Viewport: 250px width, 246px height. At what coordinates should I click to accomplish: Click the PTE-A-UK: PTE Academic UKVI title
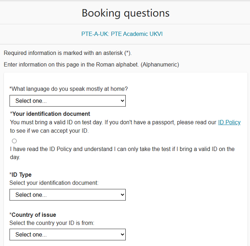[125, 34]
